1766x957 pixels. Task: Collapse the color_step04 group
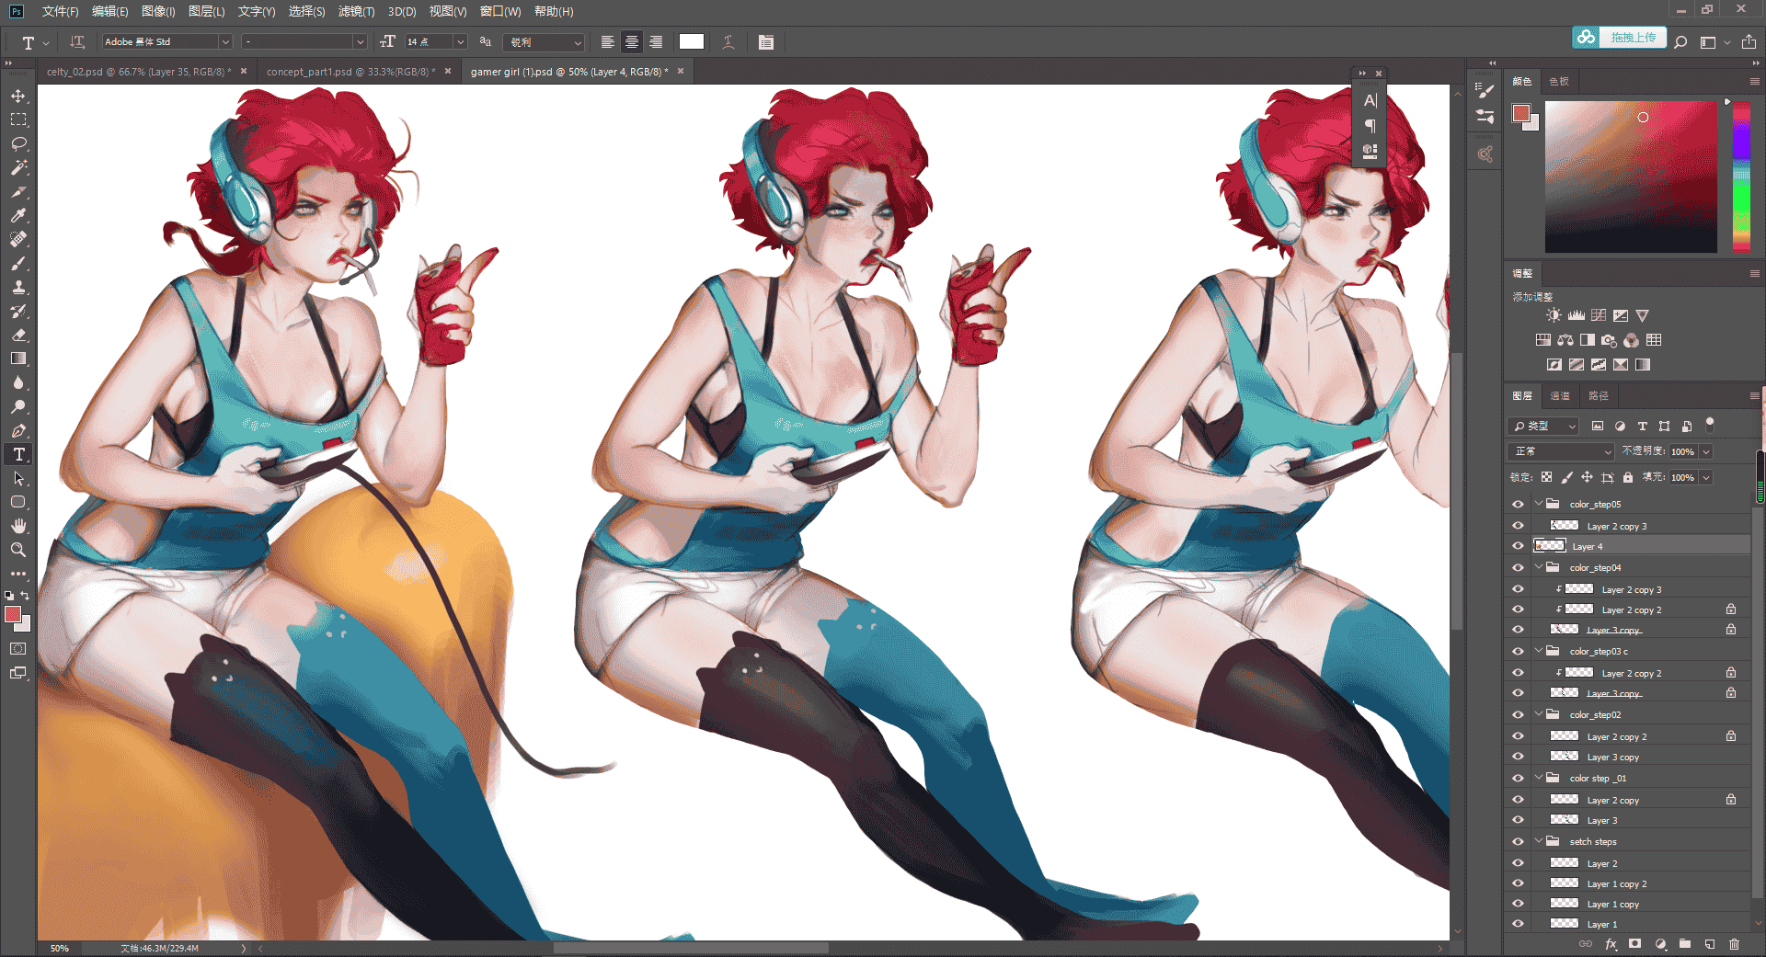(1538, 567)
